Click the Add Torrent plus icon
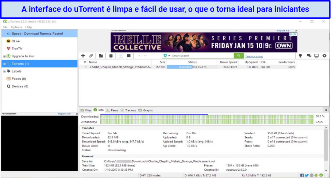Viewport: 331px width, 179px height. coord(83,56)
